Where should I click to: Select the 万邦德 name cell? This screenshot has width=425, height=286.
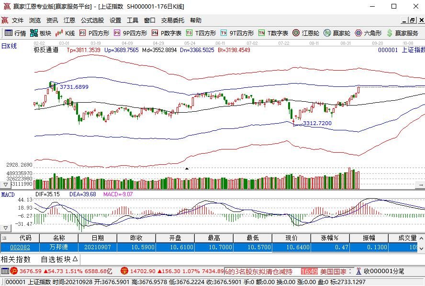pos(59,247)
